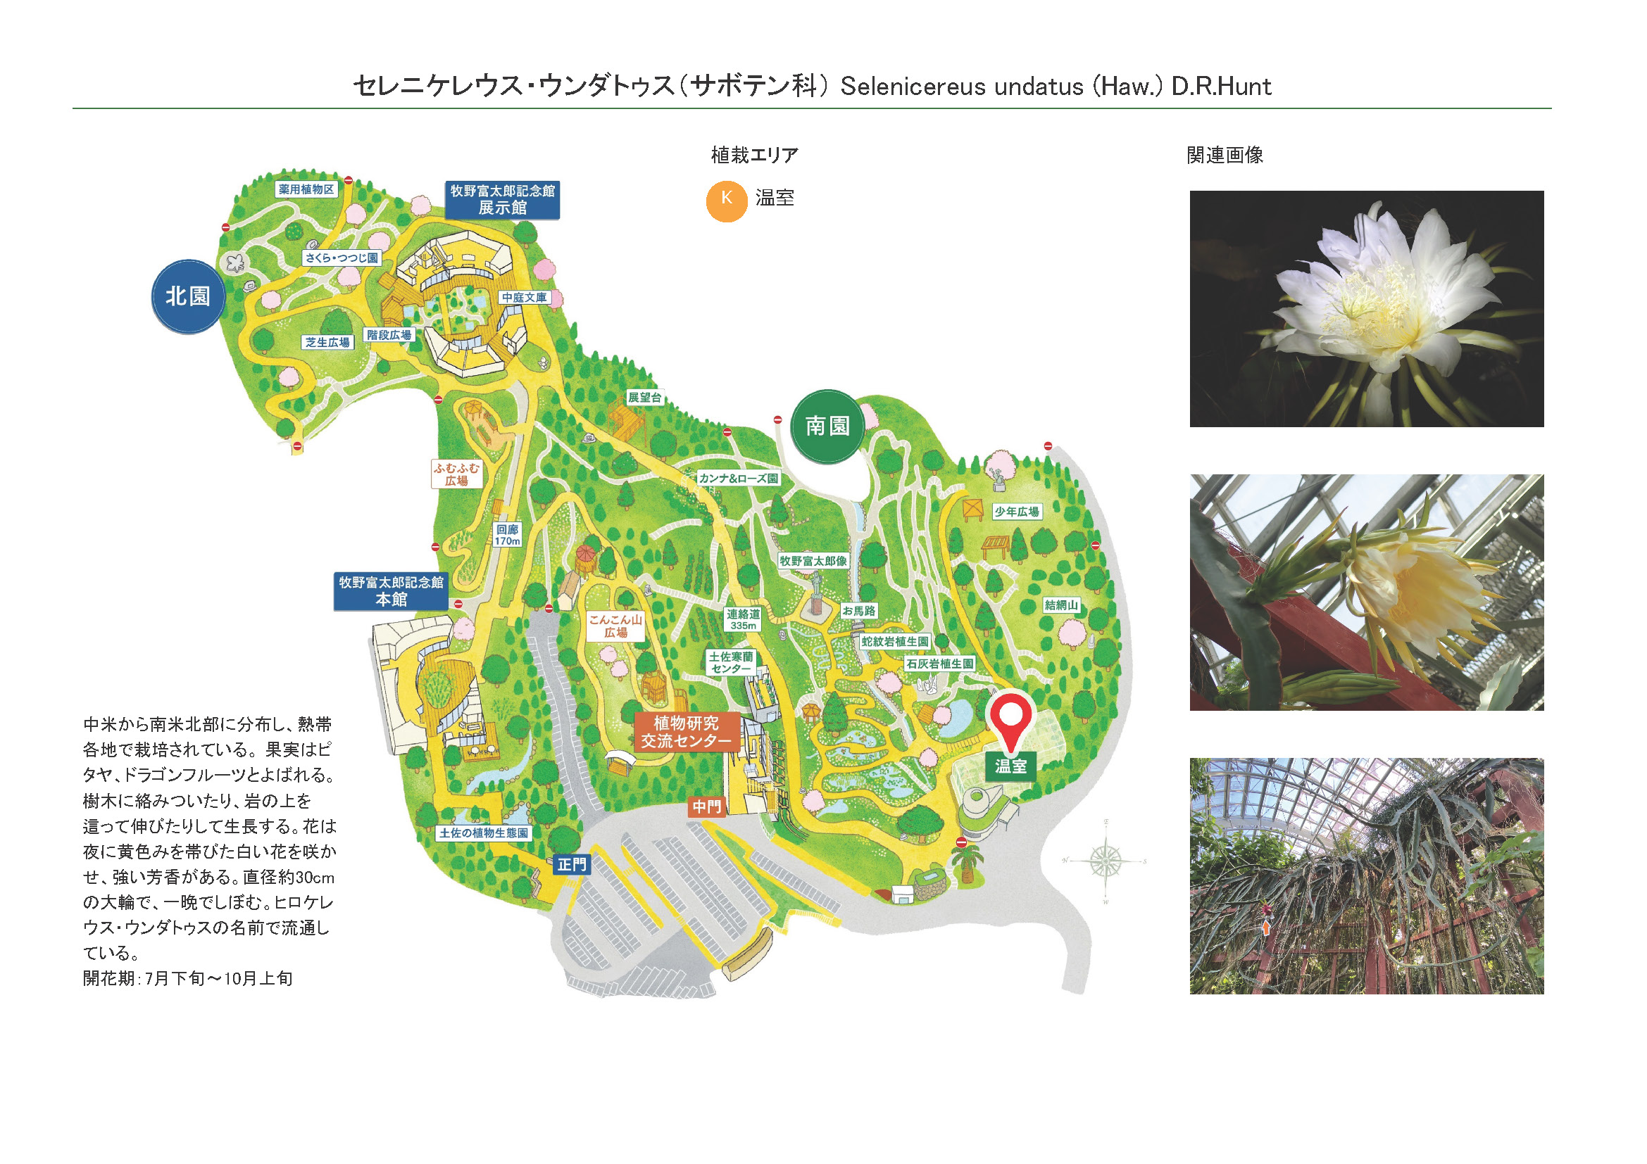The image size is (1647, 1164).
Task: Click the カンナ&ローズ園 label
Action: [738, 478]
